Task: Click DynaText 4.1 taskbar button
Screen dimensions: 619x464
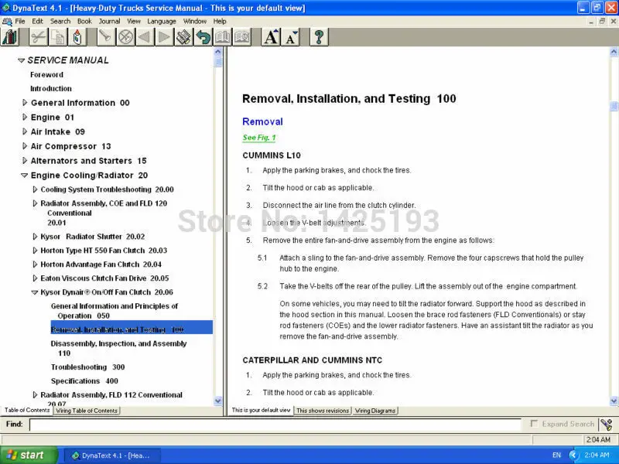Action: tap(112, 455)
